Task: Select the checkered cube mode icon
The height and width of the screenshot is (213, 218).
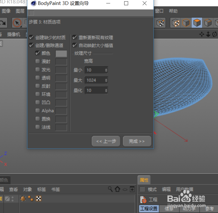Action: (x=175, y=23)
